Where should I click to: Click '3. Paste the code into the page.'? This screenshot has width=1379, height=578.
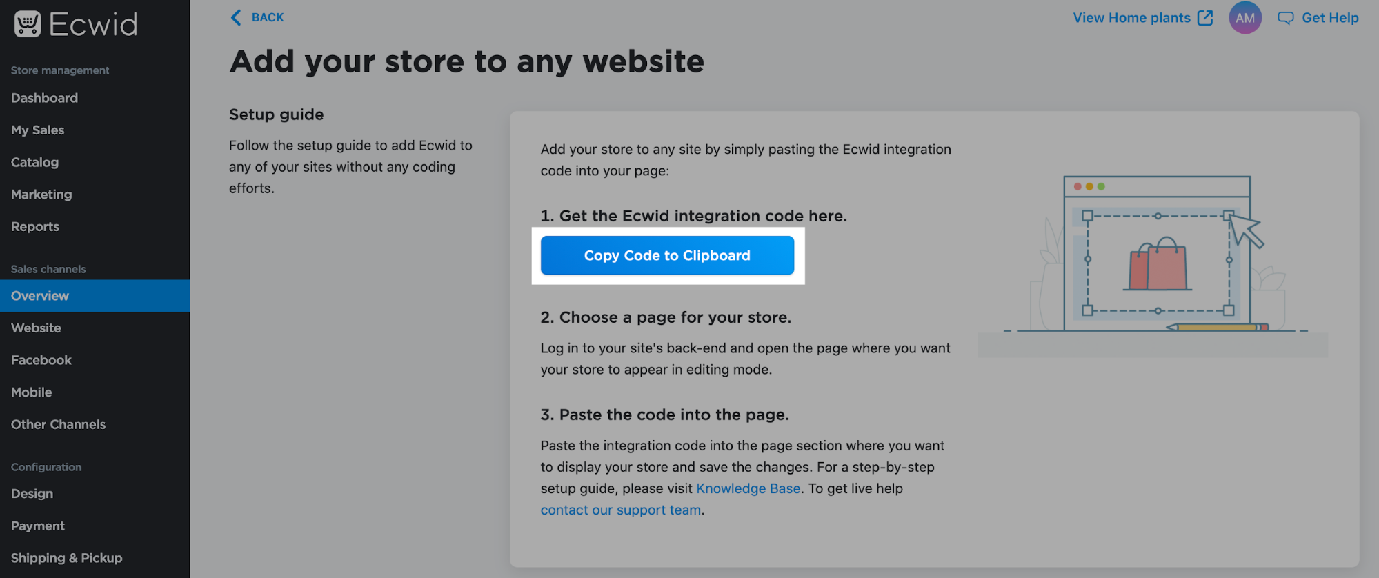click(665, 415)
